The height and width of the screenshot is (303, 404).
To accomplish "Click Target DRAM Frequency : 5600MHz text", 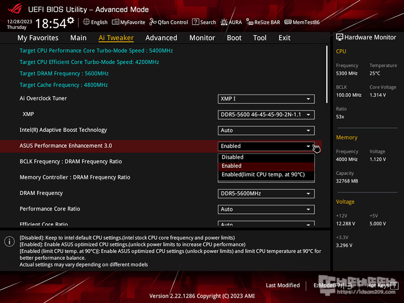I will click(x=64, y=74).
